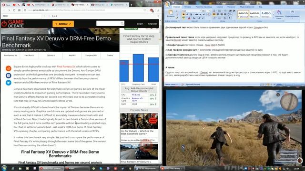Apply the Обычный style
The width and height of the screenshot is (305, 171).
(x=243, y=14)
